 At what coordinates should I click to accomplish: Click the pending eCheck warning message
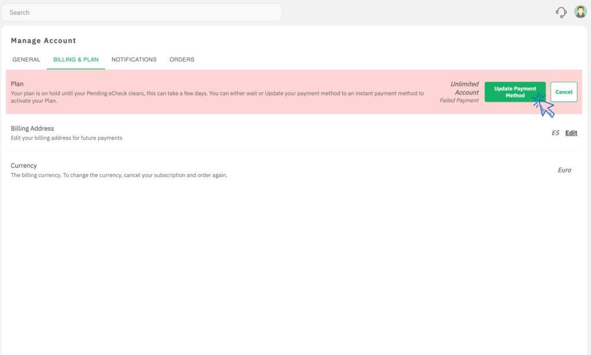[x=217, y=96]
